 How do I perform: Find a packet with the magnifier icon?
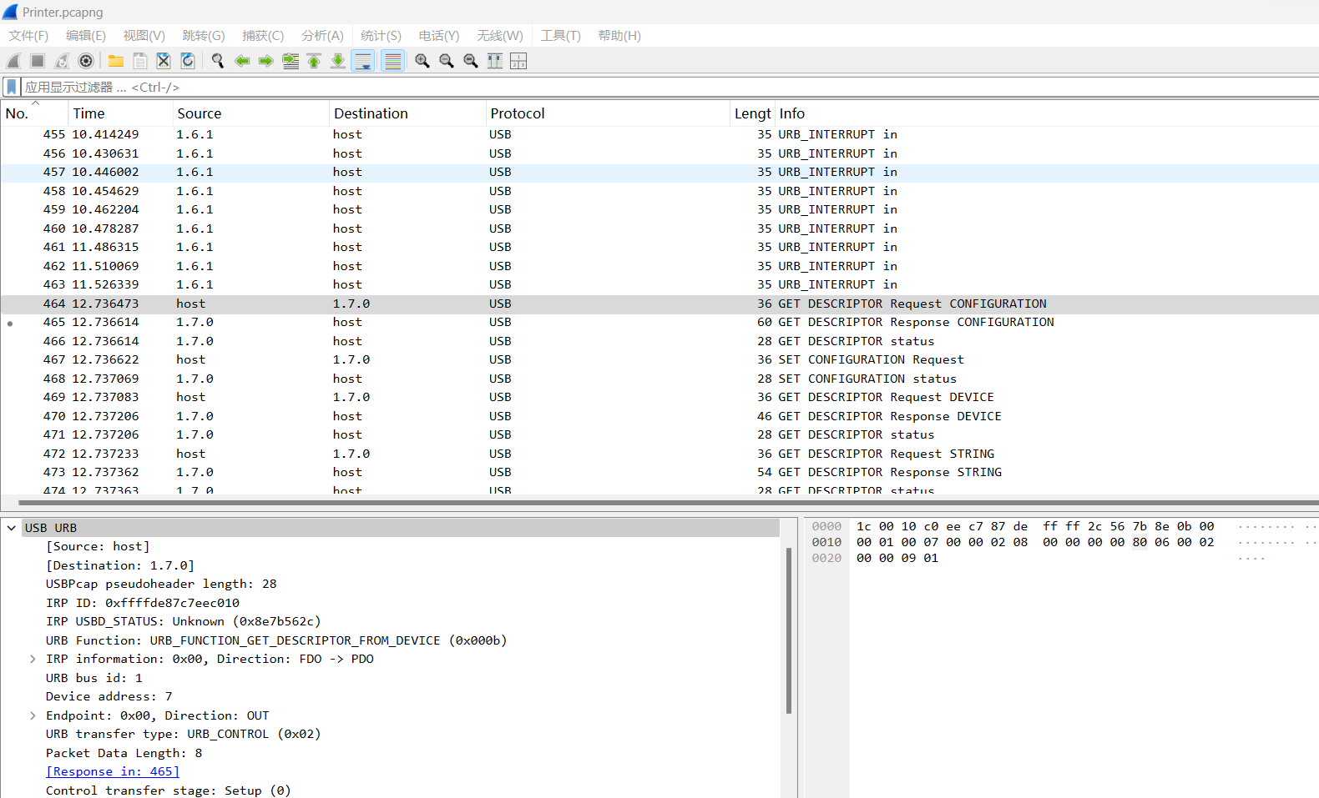coord(218,61)
